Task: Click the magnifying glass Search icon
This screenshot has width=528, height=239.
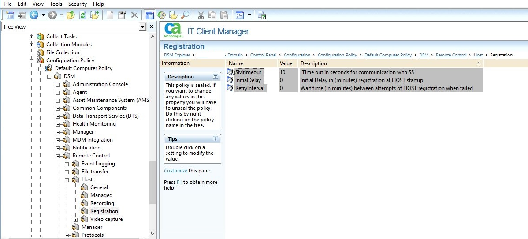Action: (185, 15)
